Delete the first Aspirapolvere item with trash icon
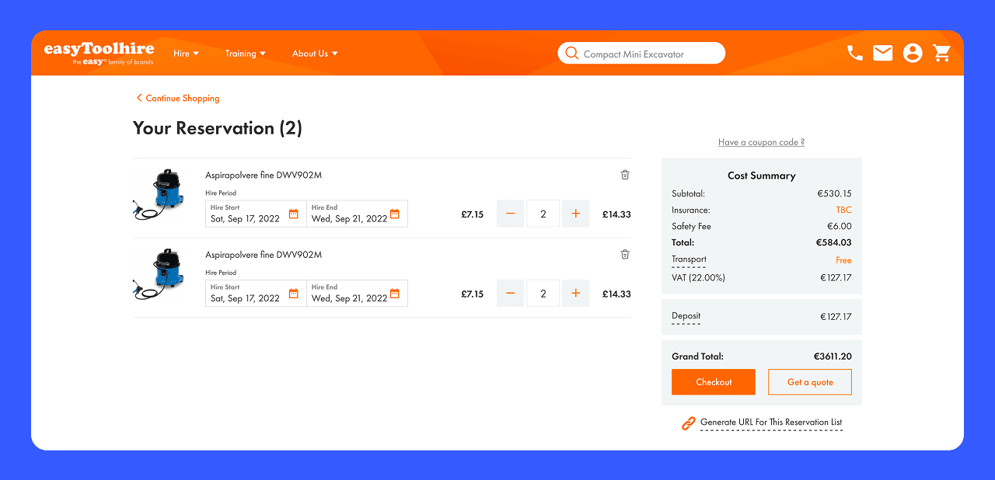Screen dimensions: 995x480 (x=625, y=175)
